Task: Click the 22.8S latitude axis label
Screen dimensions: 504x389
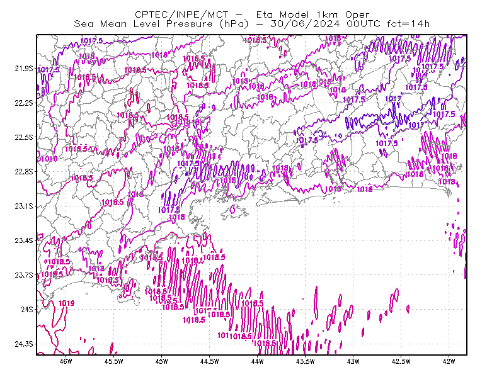Action: click(24, 172)
